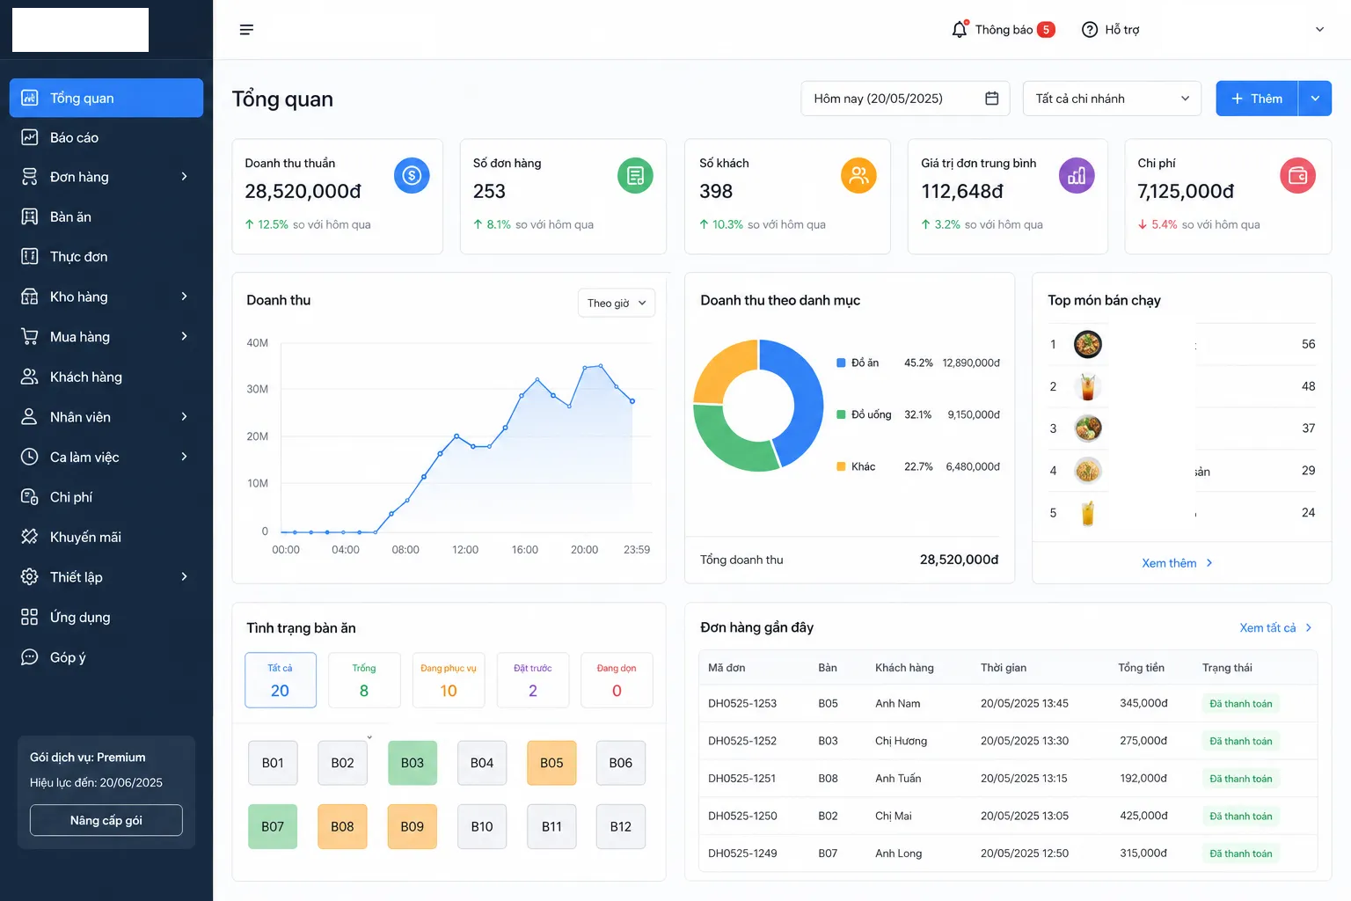Screen dimensions: 1351x901
Task: Click the Báo cáo chart icon
Action: (30, 137)
